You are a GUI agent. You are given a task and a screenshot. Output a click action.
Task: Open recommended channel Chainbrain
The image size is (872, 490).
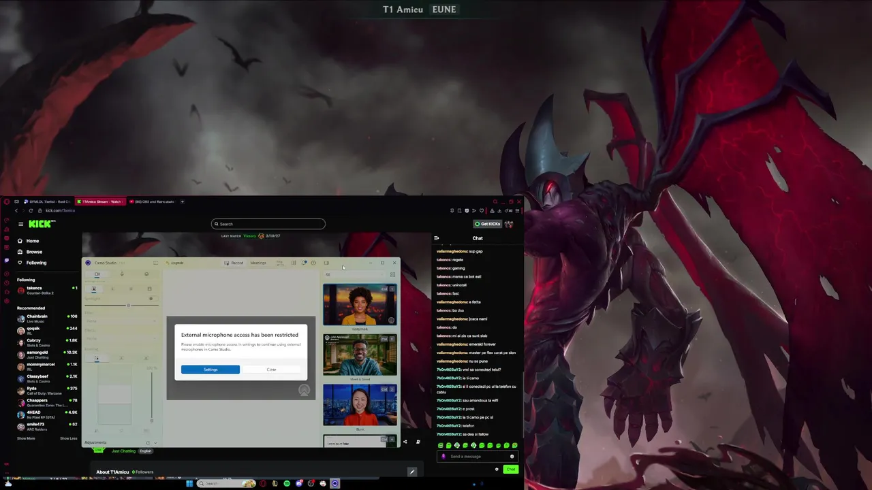coord(46,318)
